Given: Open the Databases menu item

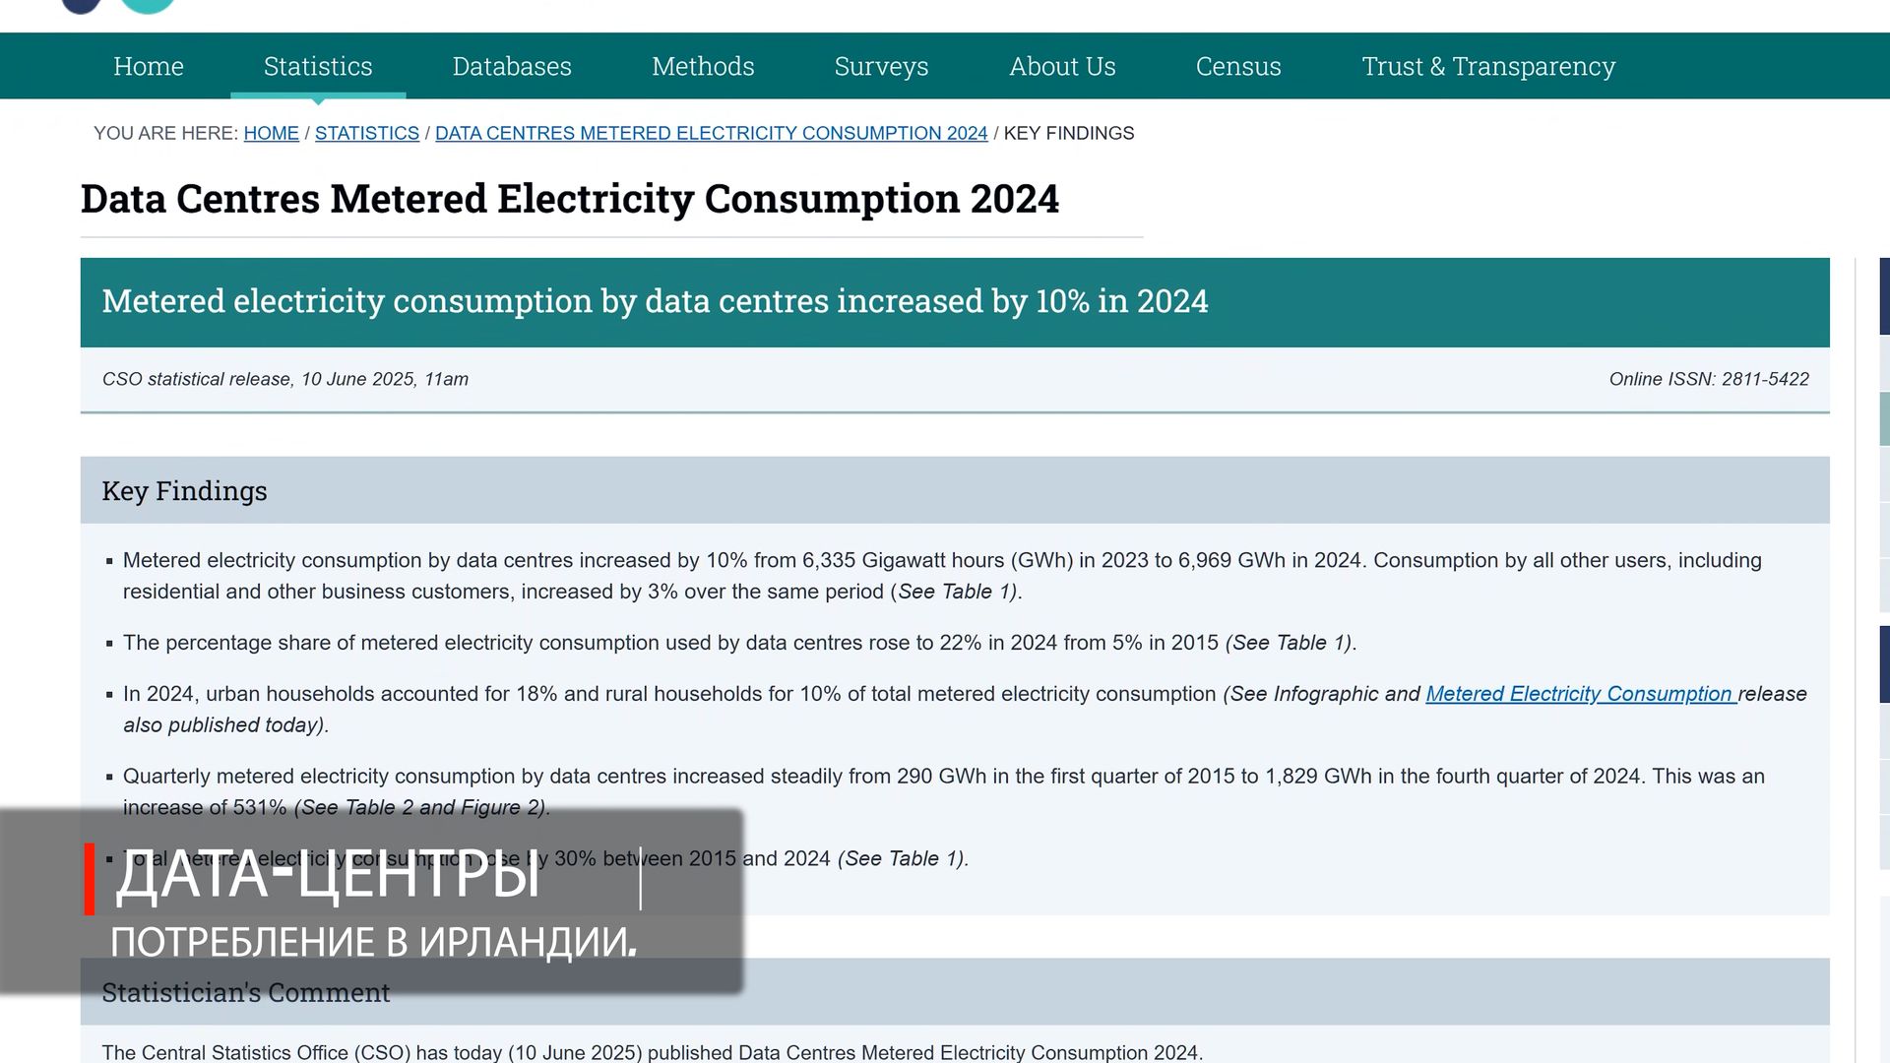Looking at the screenshot, I should pos(512,66).
